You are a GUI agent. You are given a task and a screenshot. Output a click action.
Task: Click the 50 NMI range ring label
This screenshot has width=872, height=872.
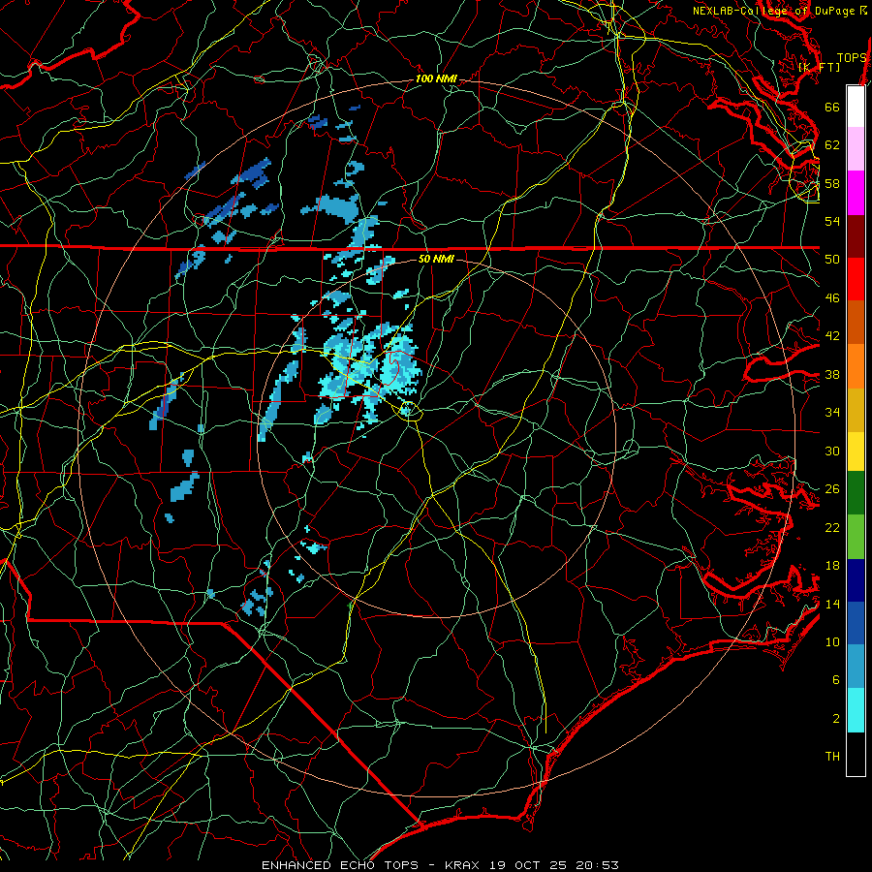coord(435,259)
